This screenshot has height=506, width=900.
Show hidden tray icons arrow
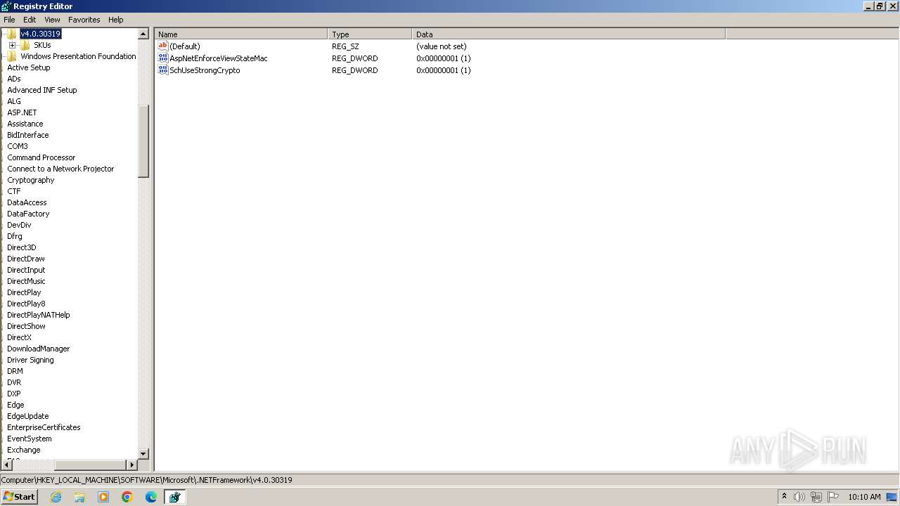(784, 496)
